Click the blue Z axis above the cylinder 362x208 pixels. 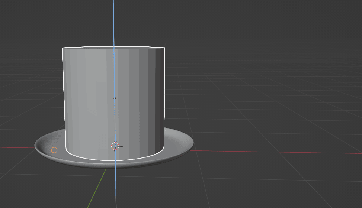click(113, 22)
